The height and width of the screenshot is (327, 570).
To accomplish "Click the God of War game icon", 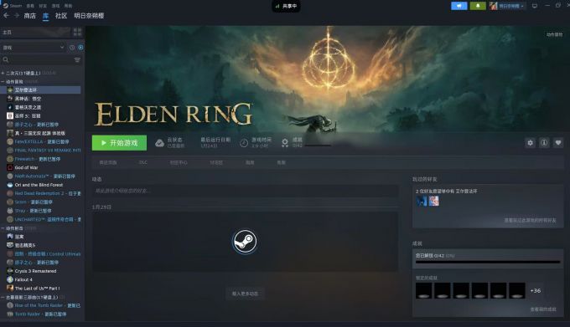I will [x=10, y=167].
